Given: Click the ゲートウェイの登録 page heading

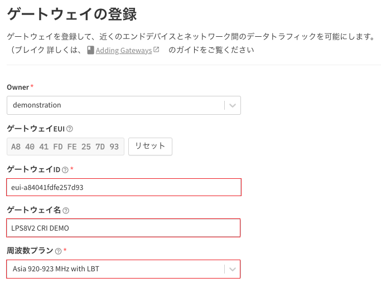Looking at the screenshot, I should tap(72, 14).
